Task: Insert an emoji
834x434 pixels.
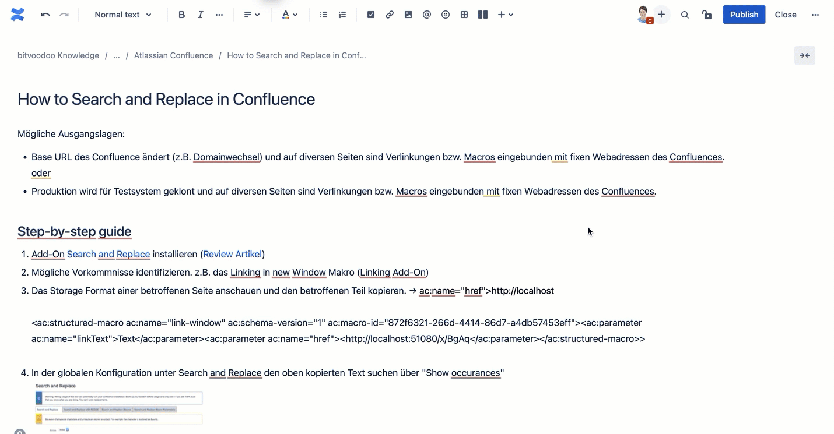Action: point(446,15)
